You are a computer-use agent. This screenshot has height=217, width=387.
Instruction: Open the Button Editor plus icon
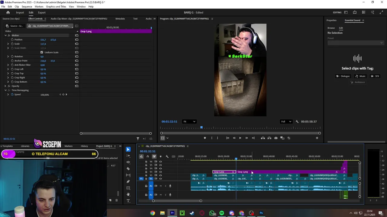click(x=317, y=138)
